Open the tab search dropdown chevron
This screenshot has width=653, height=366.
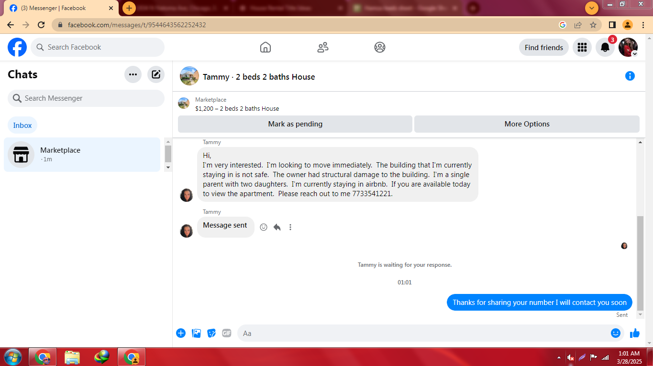(592, 8)
